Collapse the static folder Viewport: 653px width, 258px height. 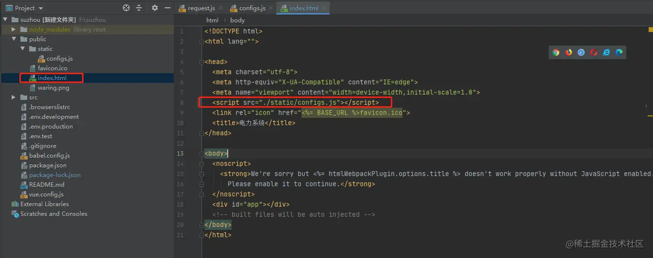[x=23, y=49]
